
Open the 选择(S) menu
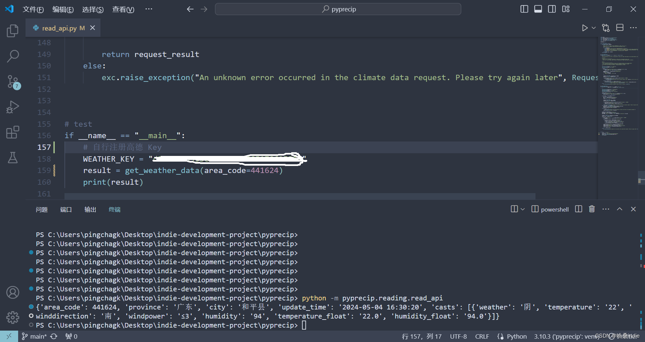(93, 9)
